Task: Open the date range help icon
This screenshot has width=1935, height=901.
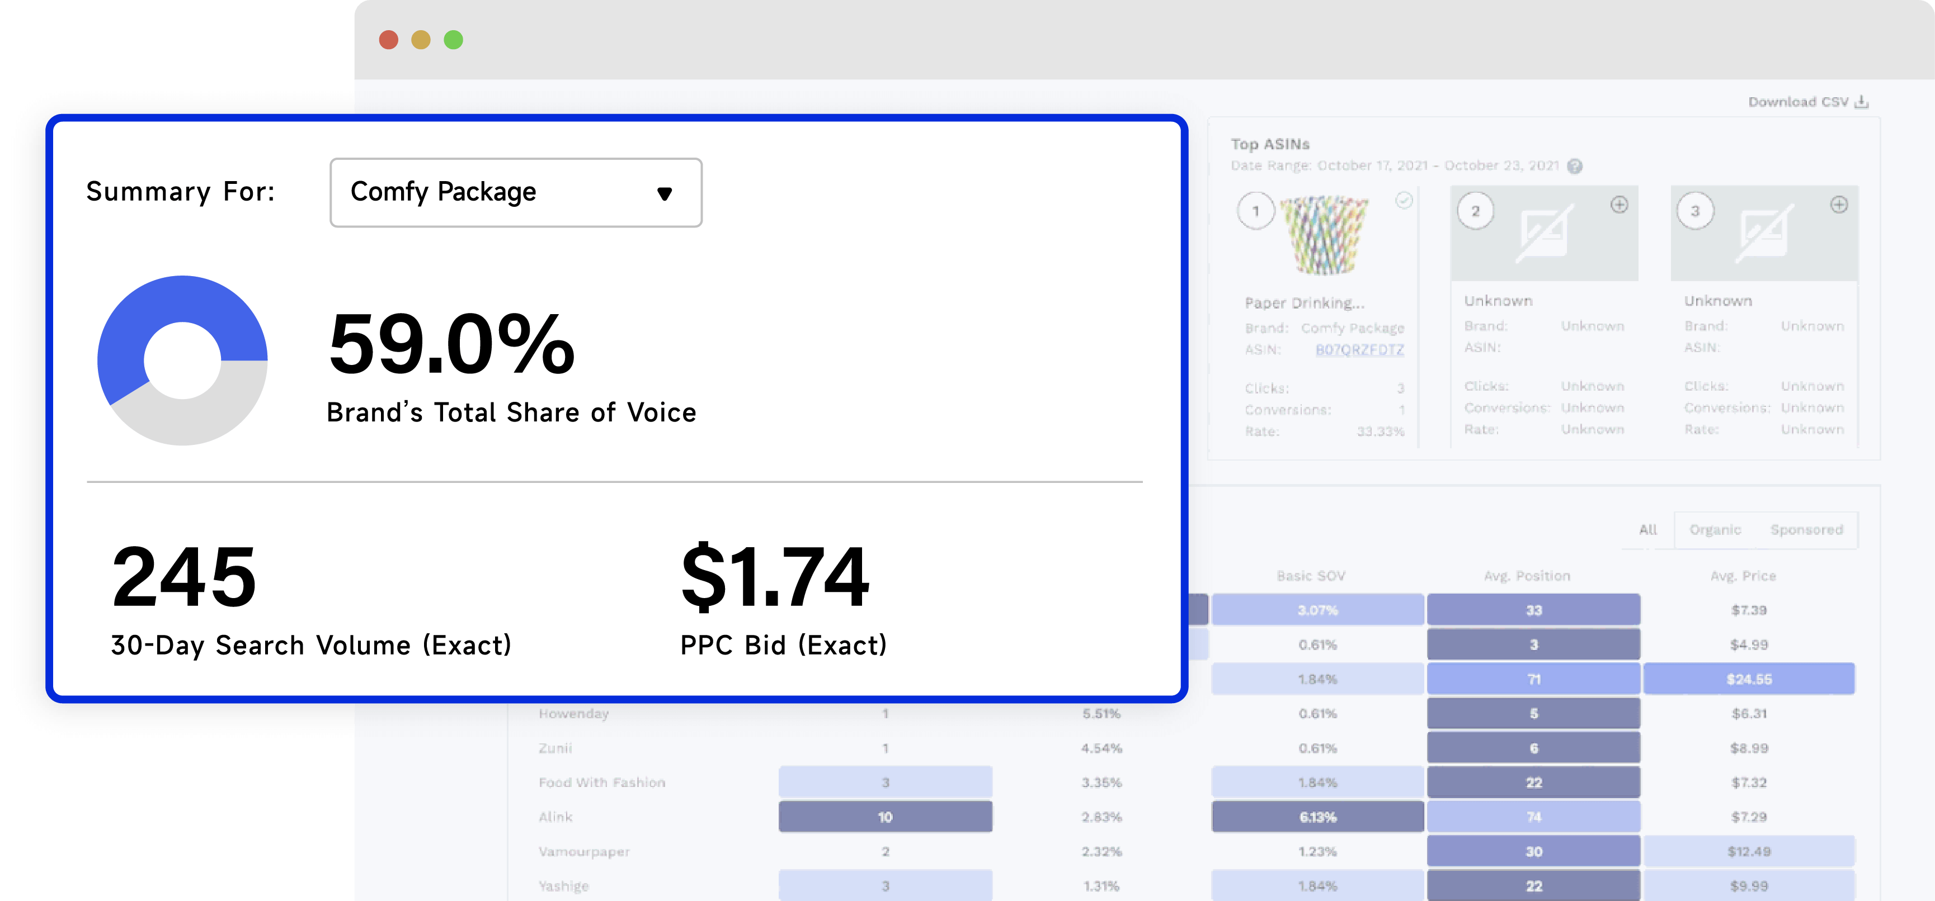Action: [1574, 166]
